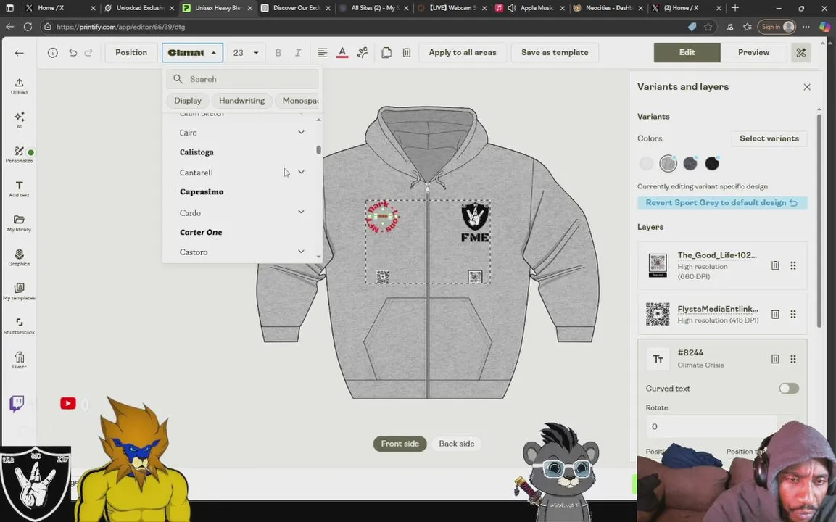Open Graphics in the sidebar
This screenshot has height=522, width=836.
(19, 257)
